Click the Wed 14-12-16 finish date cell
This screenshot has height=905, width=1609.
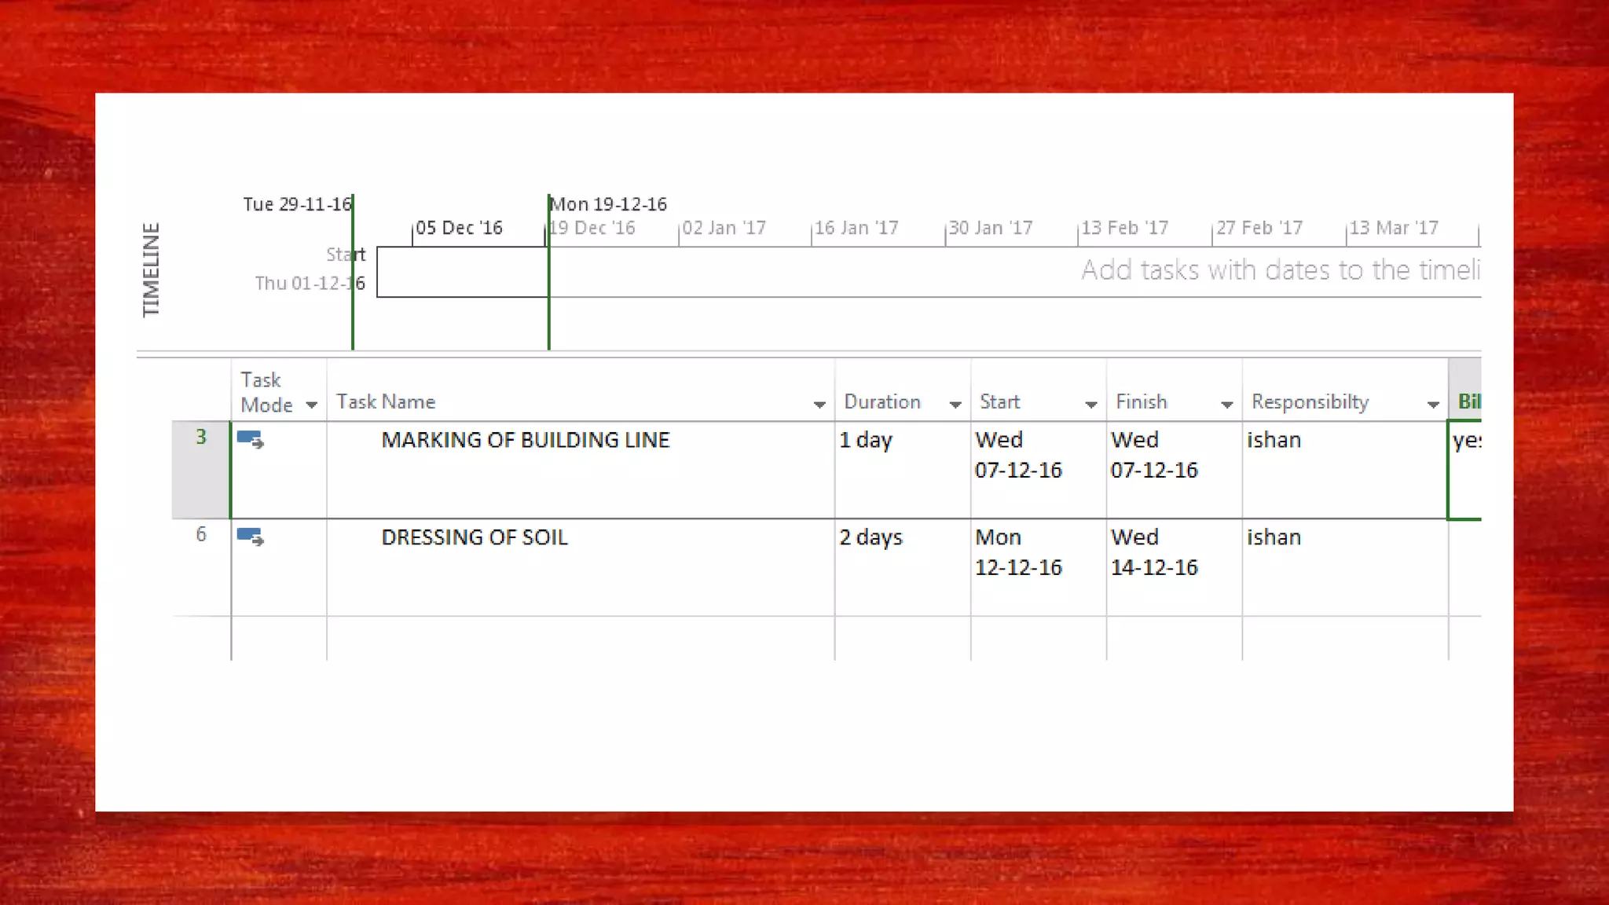1153,552
